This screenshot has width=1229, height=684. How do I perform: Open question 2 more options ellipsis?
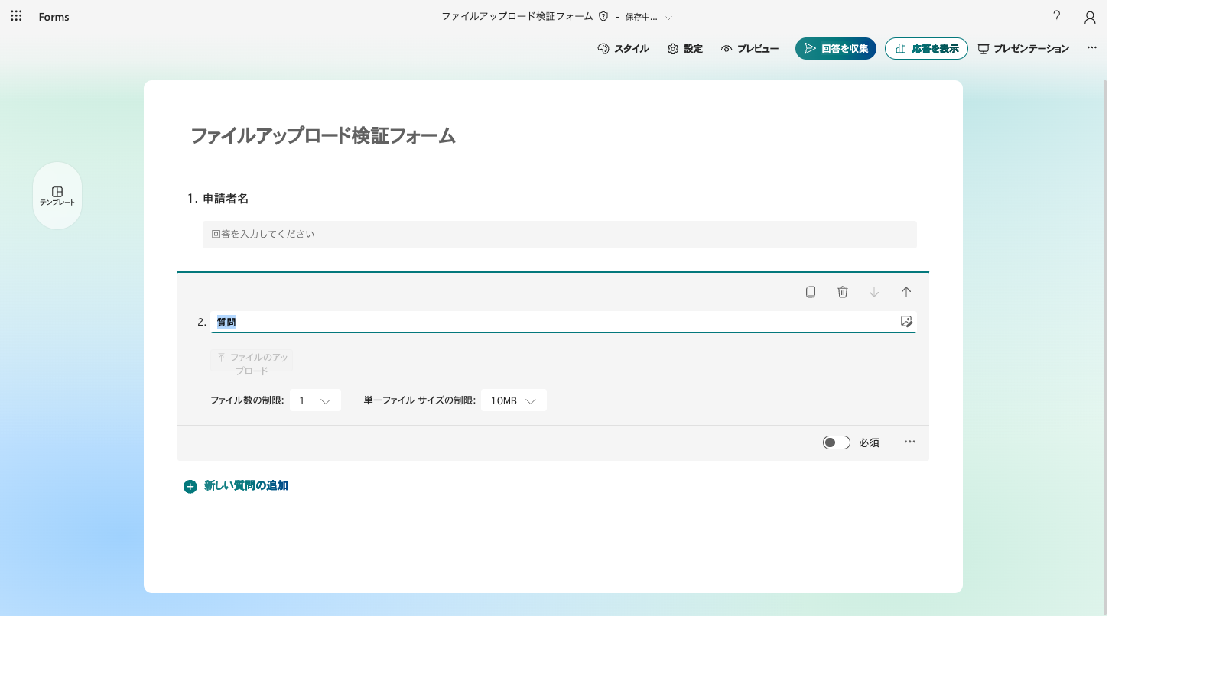point(910,442)
